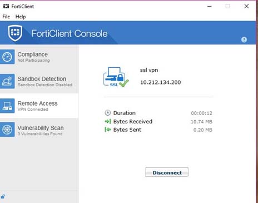Screen dimensions: 258x203
Task: Select the Sandbox Detection tab label
Action: [x=42, y=79]
